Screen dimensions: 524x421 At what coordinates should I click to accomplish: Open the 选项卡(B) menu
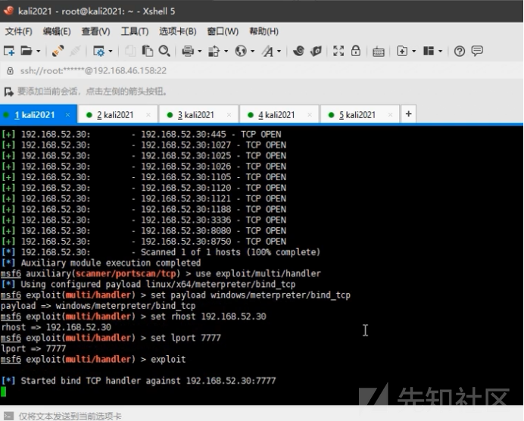point(178,31)
